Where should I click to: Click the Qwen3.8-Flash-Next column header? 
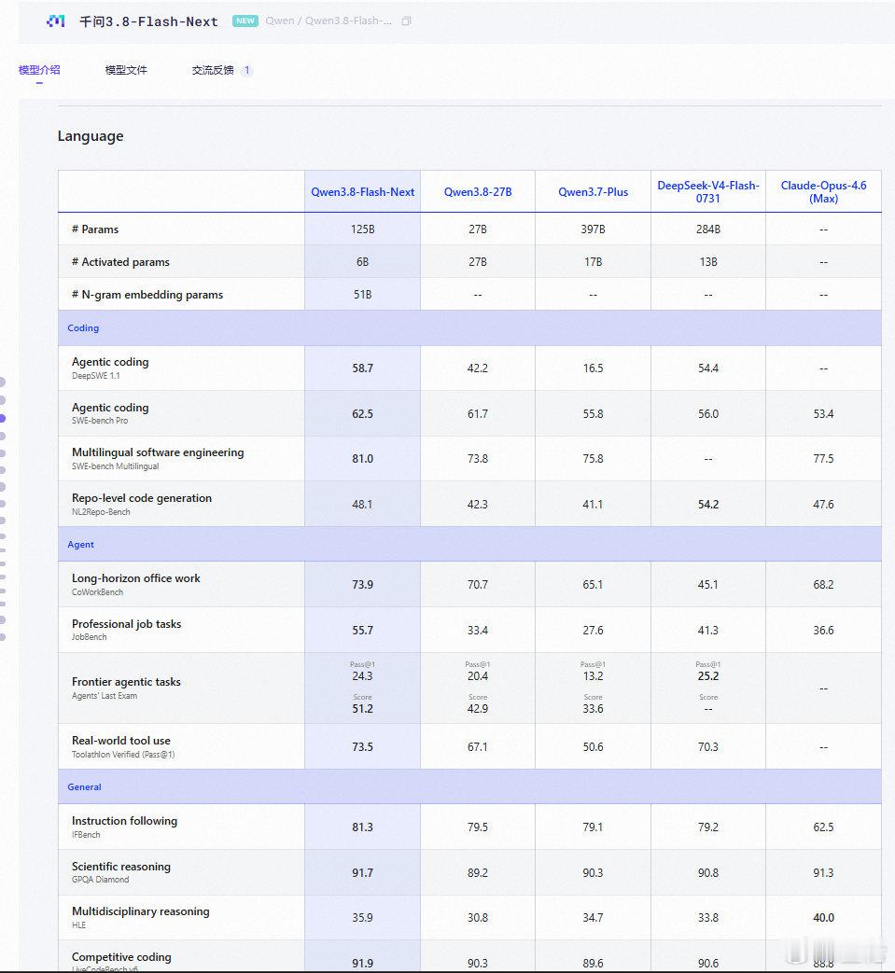[x=362, y=192]
